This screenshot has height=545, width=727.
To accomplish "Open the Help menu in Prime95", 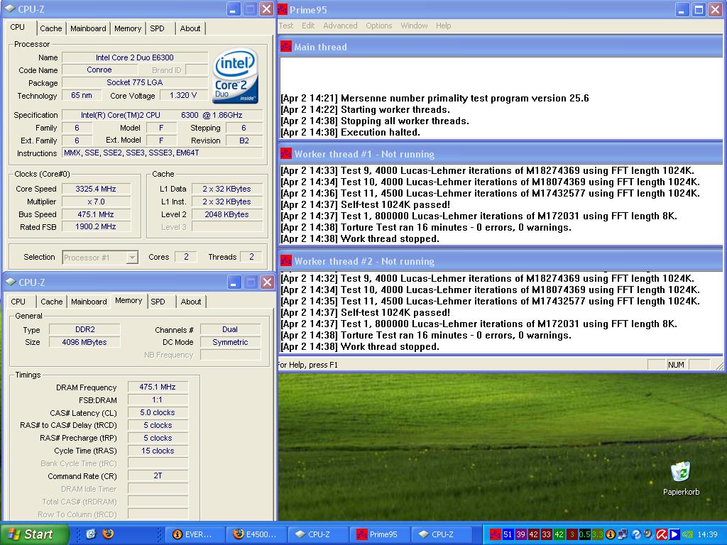I will [443, 26].
